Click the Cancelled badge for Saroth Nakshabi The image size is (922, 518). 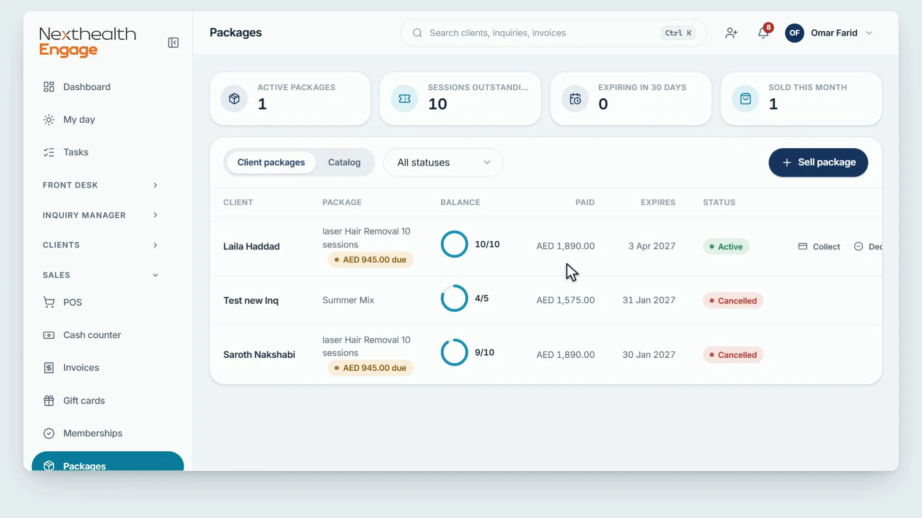click(733, 355)
